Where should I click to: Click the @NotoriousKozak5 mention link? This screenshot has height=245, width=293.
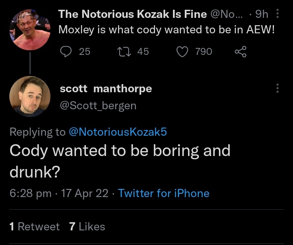pyautogui.click(x=118, y=132)
